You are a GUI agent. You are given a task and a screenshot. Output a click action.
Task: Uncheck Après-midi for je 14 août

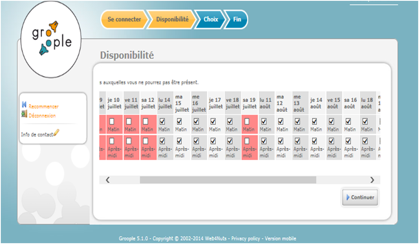(x=315, y=141)
